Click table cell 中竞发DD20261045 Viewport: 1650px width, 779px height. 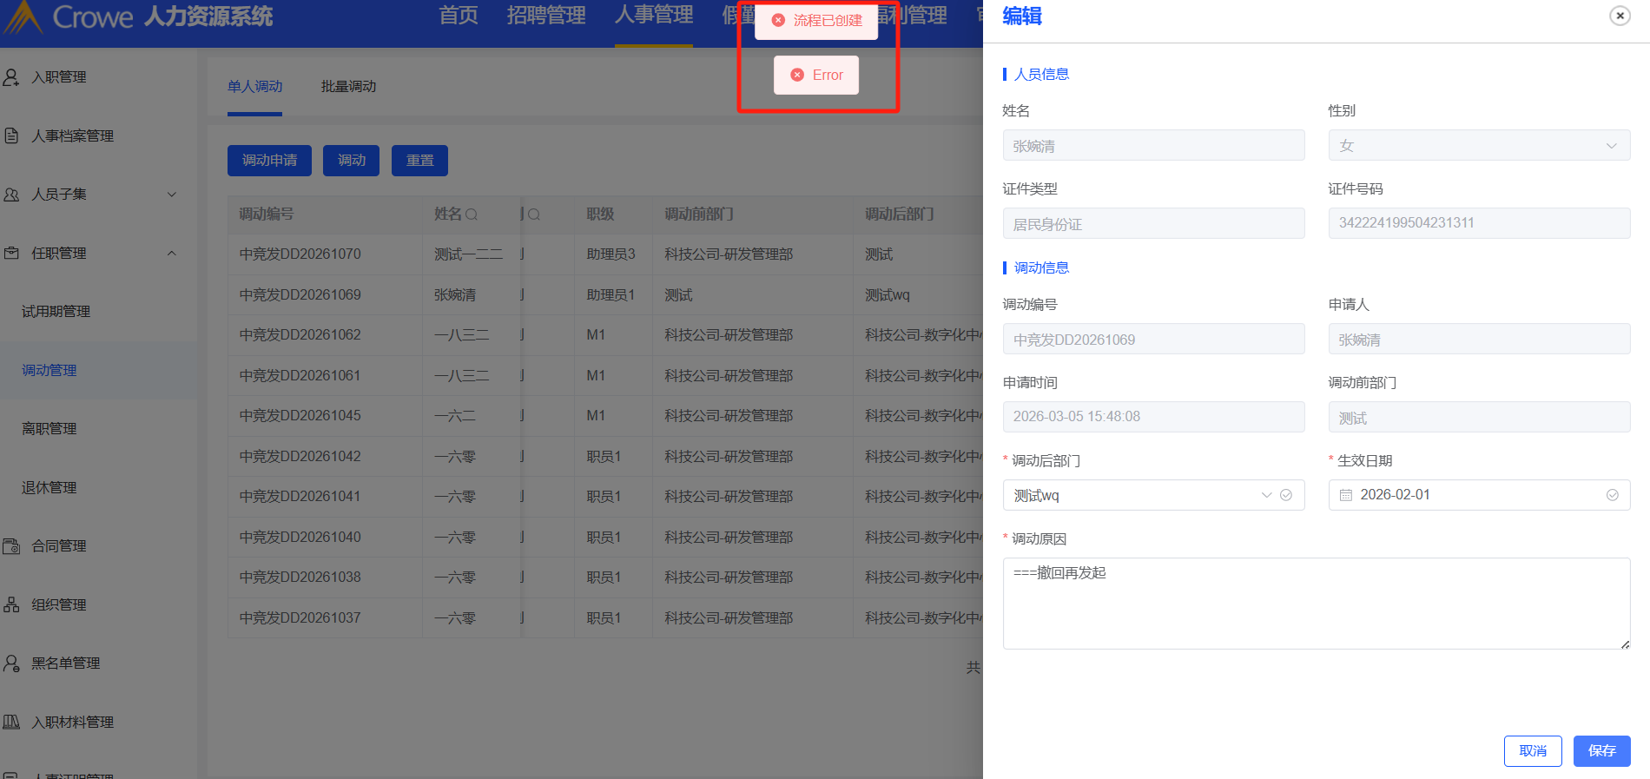coord(300,416)
